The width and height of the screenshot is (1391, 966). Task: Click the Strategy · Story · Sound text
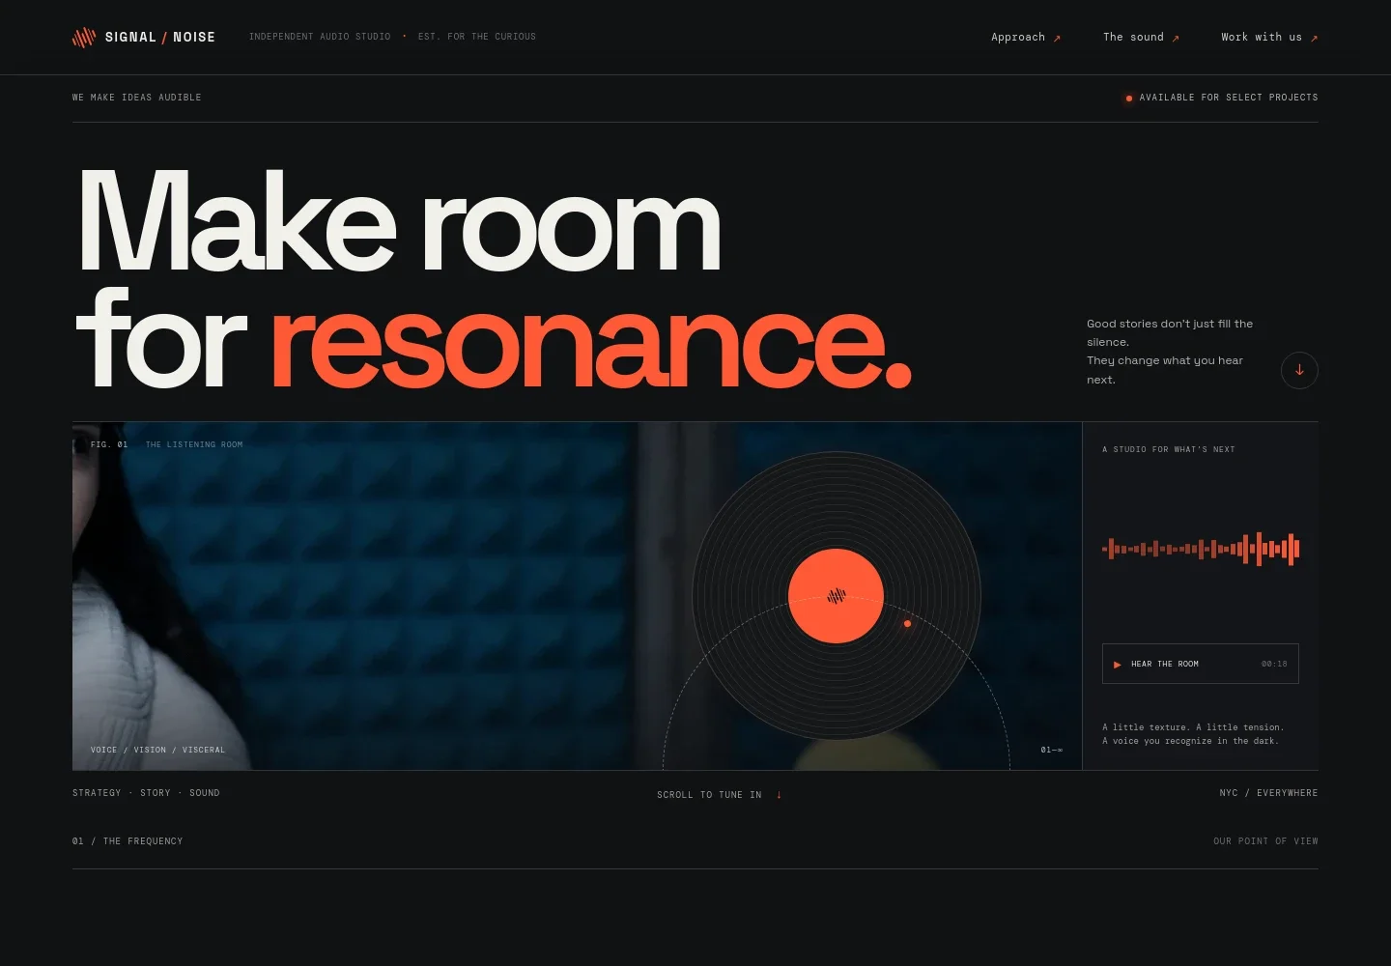(146, 793)
